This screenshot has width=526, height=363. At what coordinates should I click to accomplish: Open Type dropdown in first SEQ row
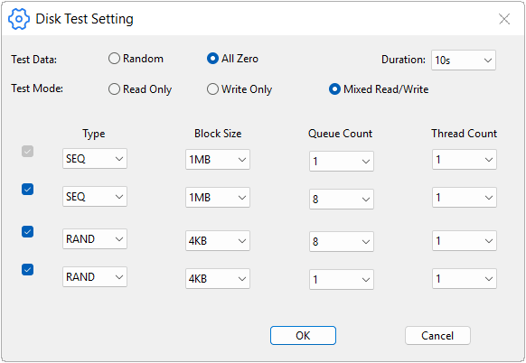95,159
